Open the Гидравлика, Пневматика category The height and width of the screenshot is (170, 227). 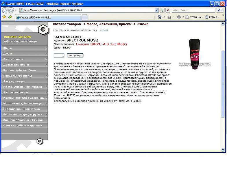(x=25, y=109)
